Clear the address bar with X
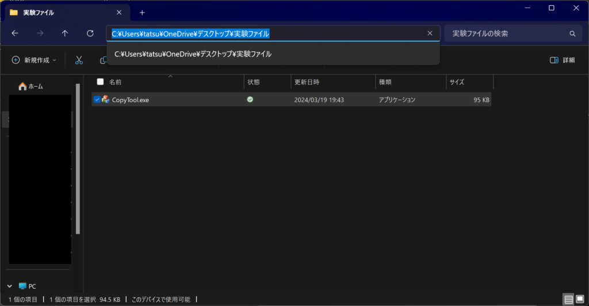Image resolution: width=589 pixels, height=306 pixels. click(x=430, y=33)
